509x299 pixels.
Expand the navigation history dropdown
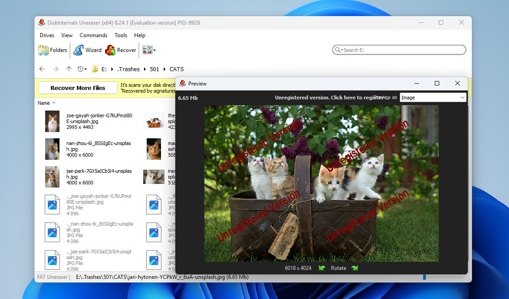click(x=82, y=69)
